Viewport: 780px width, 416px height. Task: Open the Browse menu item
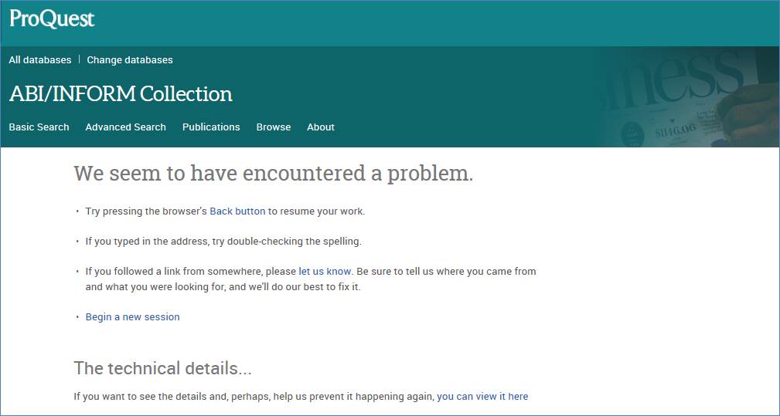coord(274,127)
